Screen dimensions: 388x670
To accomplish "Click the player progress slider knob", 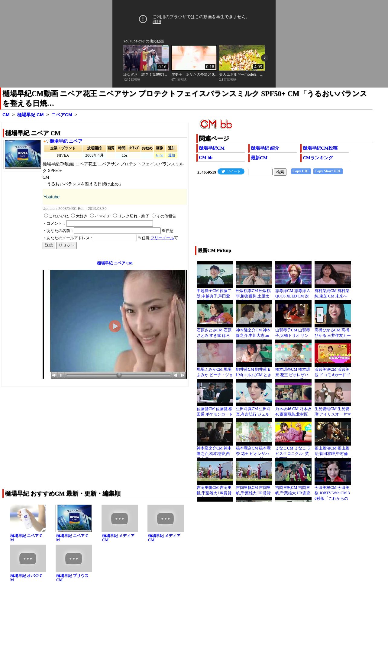I will point(119,375).
